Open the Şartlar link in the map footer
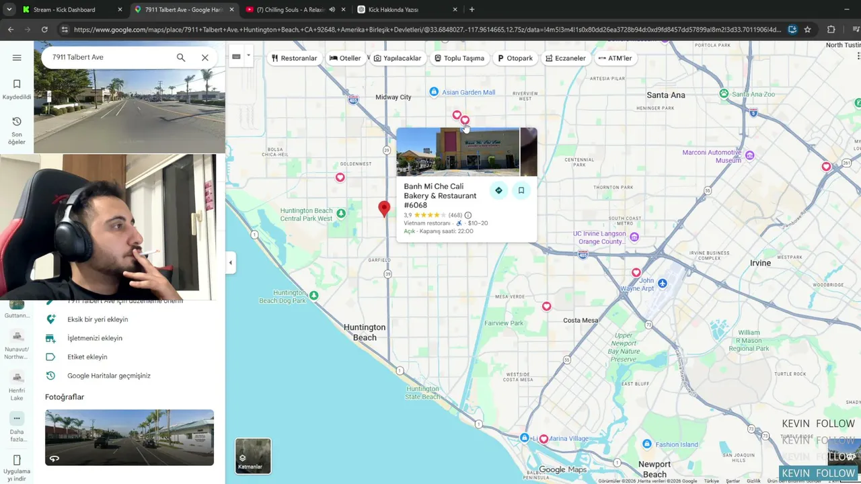The image size is (861, 484). pos(733,481)
